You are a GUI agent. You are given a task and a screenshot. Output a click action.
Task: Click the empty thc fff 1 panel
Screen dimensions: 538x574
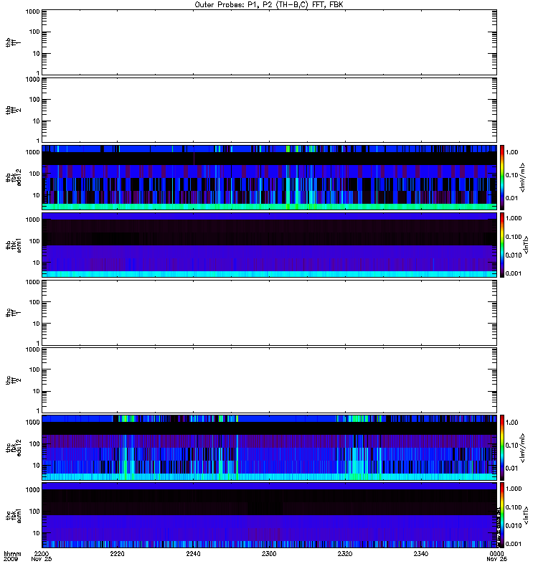coord(269,313)
